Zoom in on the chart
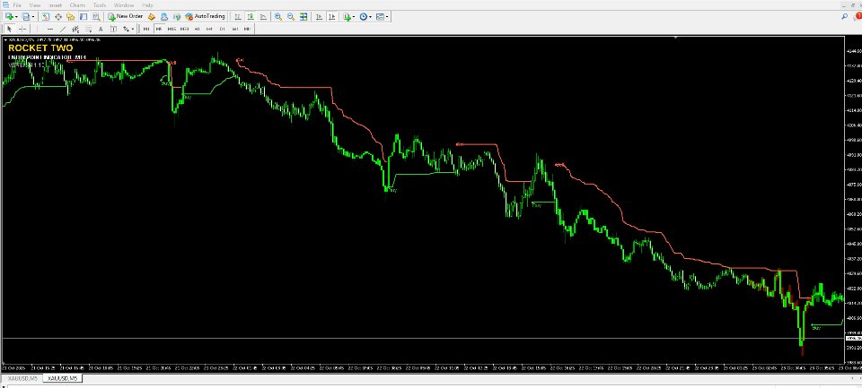This screenshot has height=388, width=862. pos(278,16)
